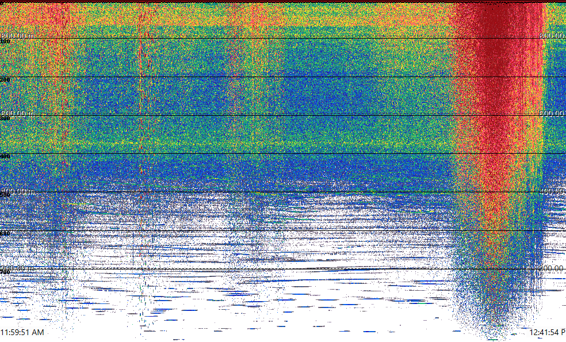
Task: Click the right-side 600.00 range label
Action: pyautogui.click(x=552, y=113)
